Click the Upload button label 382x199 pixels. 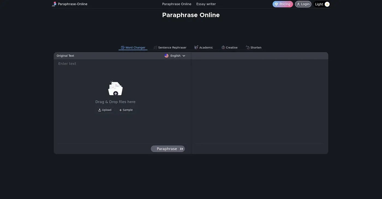[x=107, y=110]
